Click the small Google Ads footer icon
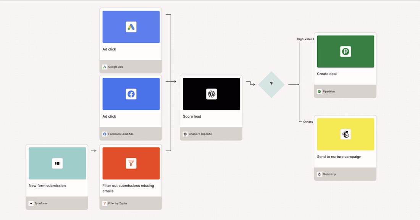 tap(105, 67)
